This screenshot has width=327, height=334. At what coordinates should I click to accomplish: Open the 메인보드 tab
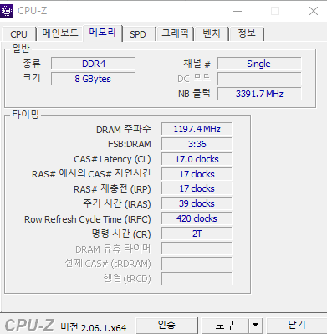click(x=59, y=33)
